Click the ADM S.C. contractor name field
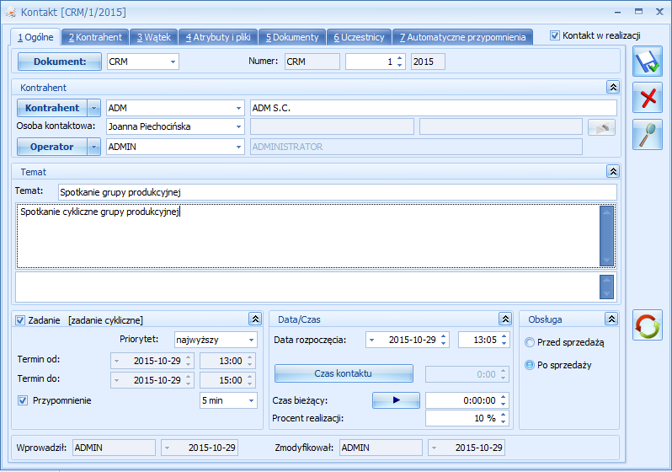Viewport: 672px width, 472px height. pyautogui.click(x=434, y=108)
